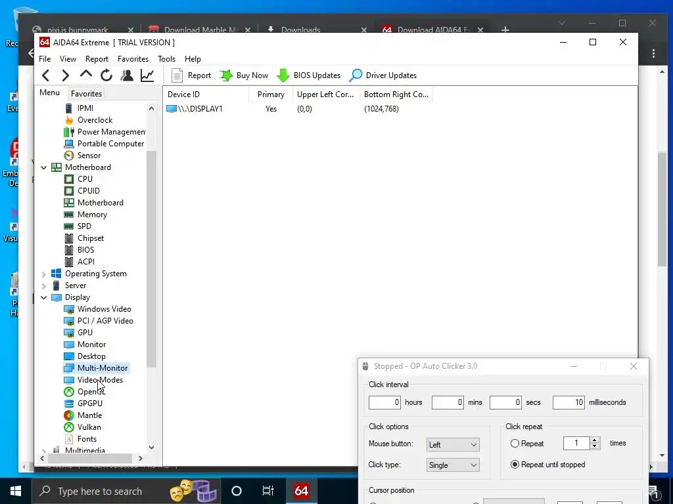Click the taskbar search box
The image size is (673, 504).
(x=126, y=491)
